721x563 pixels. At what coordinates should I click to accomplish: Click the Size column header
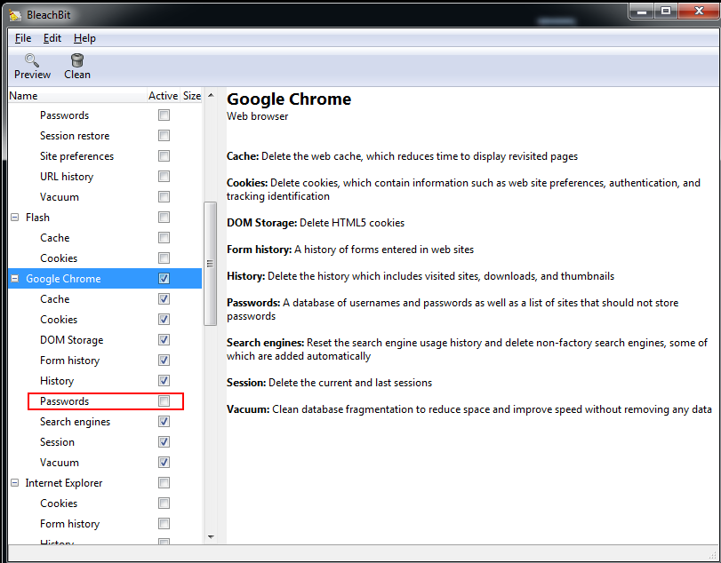192,96
